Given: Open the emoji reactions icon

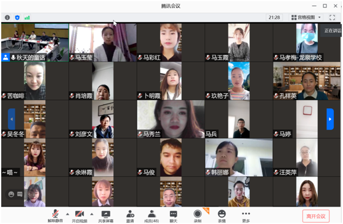Looking at the screenshot, I should [x=222, y=216].
